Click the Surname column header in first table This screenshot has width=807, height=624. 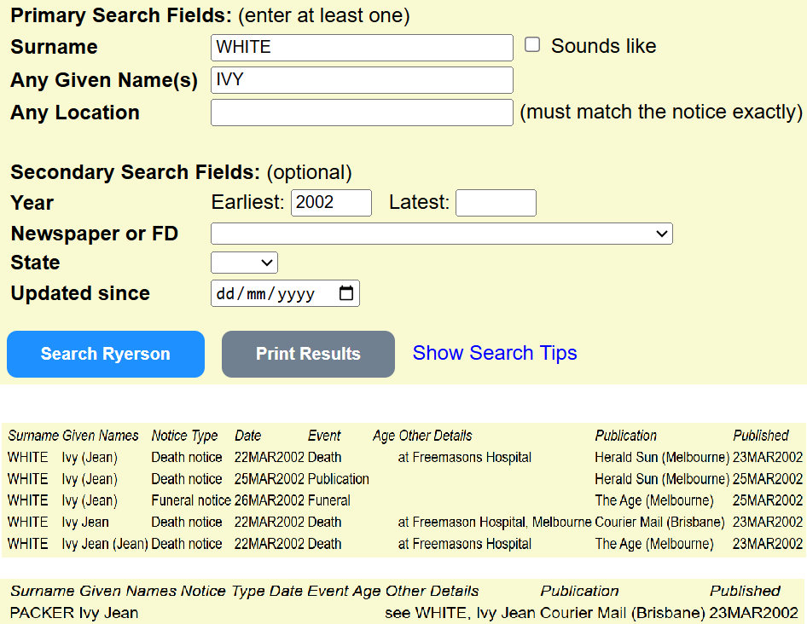pos(33,436)
